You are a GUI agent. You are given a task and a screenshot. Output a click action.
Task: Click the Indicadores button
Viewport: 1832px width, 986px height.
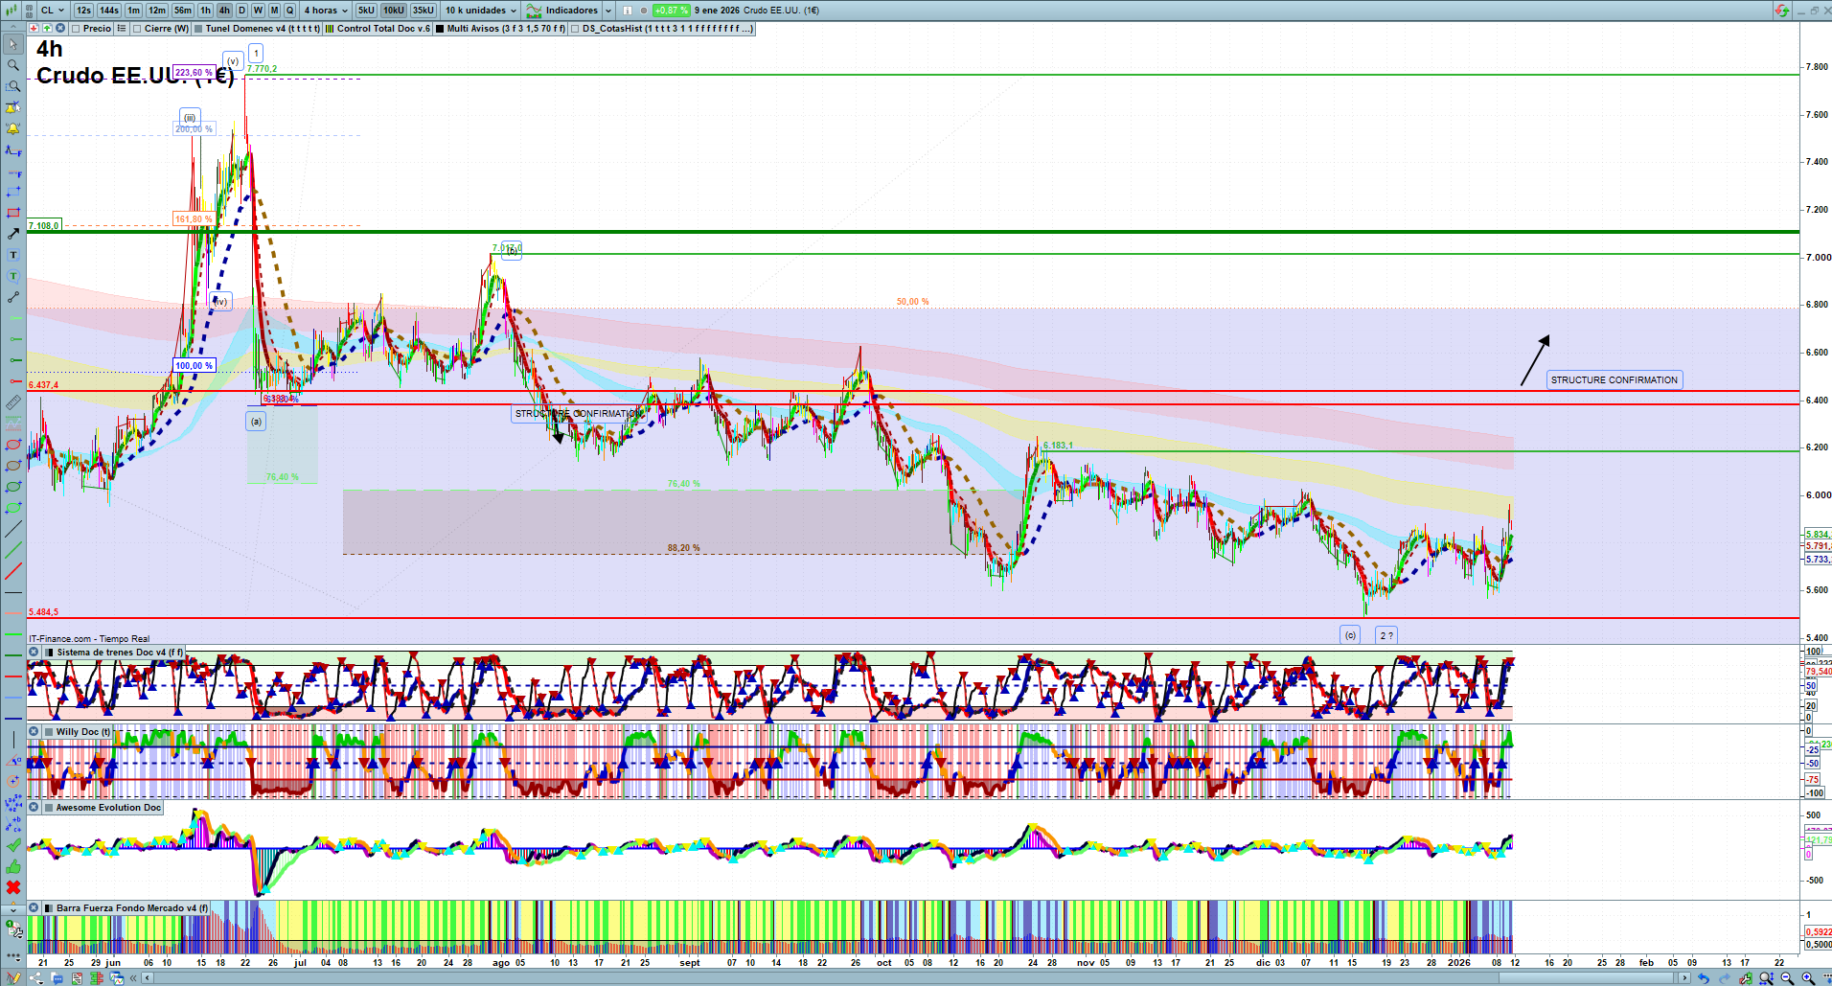click(x=569, y=11)
